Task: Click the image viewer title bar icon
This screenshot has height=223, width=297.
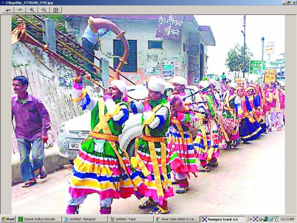Action: 3,3
